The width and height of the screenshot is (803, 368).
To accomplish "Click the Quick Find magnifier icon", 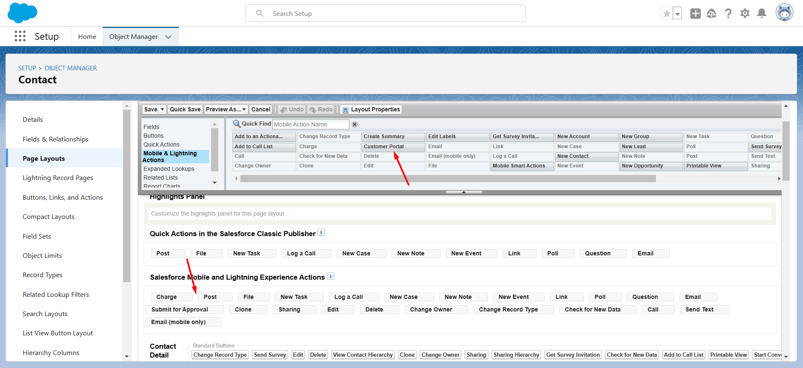I will 237,124.
